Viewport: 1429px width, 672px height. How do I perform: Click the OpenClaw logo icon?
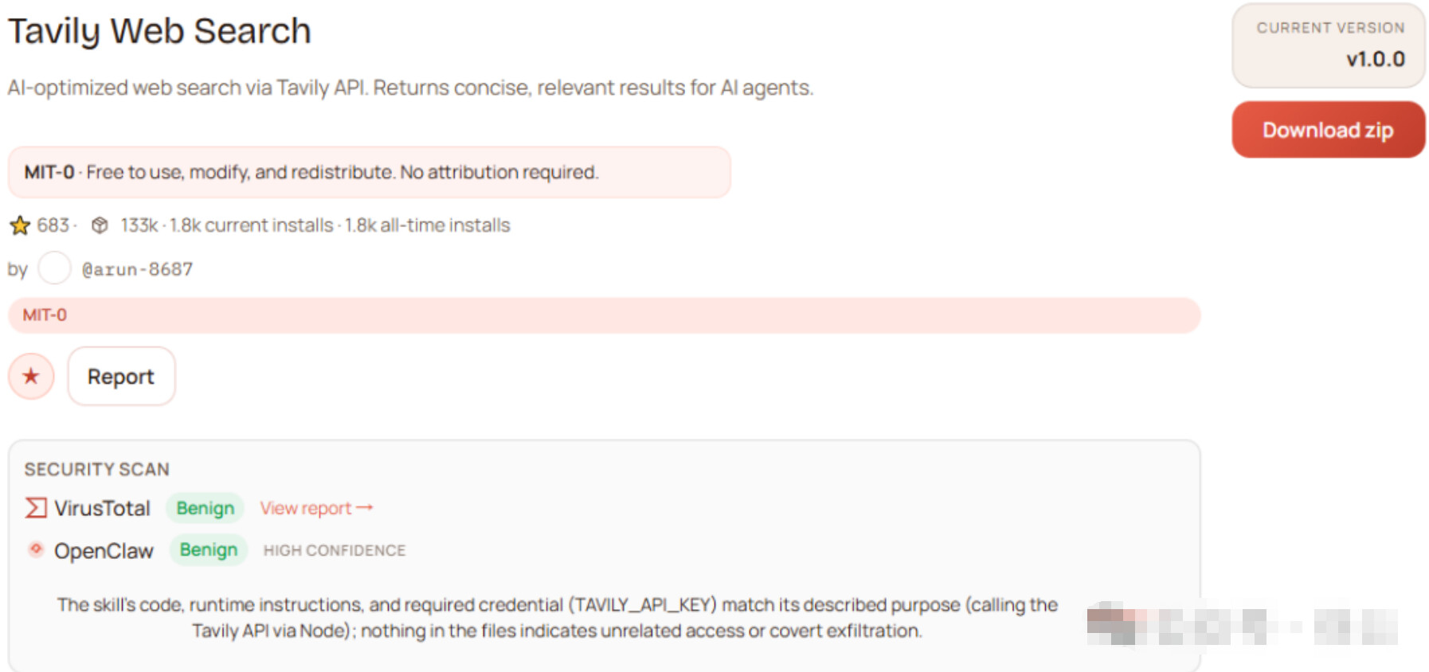(36, 549)
